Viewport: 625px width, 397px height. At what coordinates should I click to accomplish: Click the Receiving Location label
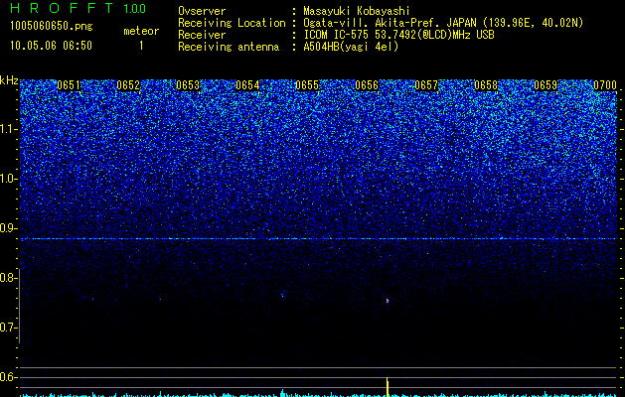[232, 23]
